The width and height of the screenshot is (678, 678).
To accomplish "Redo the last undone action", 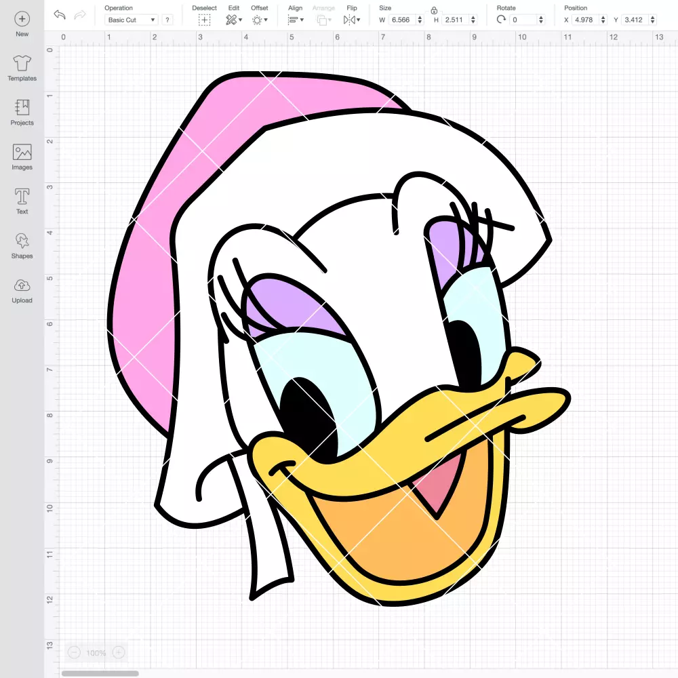I will (x=80, y=15).
